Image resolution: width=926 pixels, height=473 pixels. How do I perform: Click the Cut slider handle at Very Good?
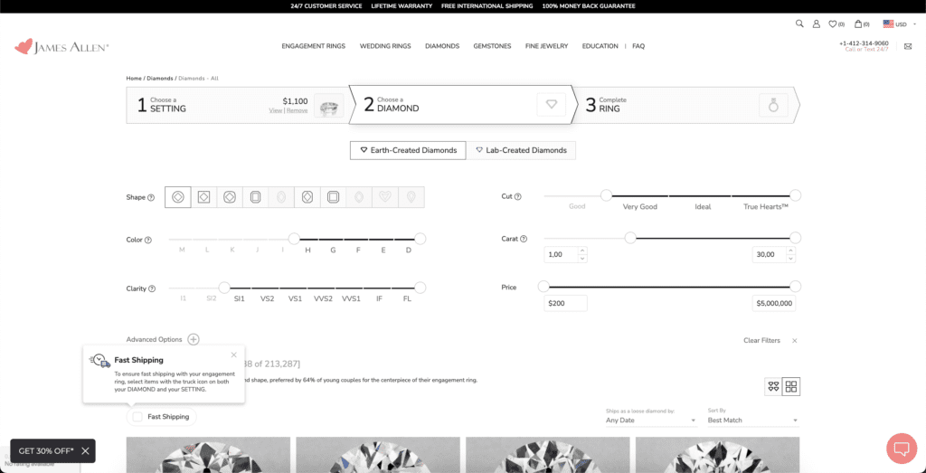click(606, 195)
